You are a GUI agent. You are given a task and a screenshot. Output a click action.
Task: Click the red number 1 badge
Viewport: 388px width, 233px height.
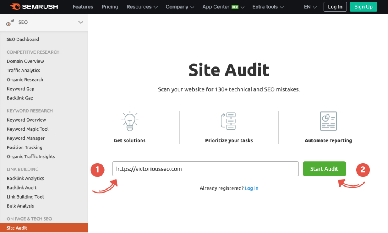click(97, 170)
